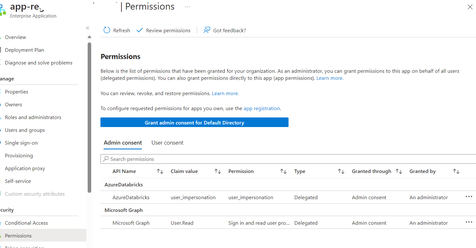Click the enterprise application logo icon
This screenshot has height=248, width=476.
pyautogui.click(x=3, y=10)
